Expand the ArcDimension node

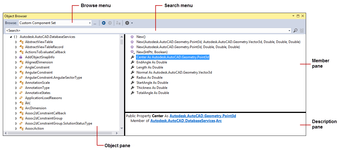click(16, 108)
